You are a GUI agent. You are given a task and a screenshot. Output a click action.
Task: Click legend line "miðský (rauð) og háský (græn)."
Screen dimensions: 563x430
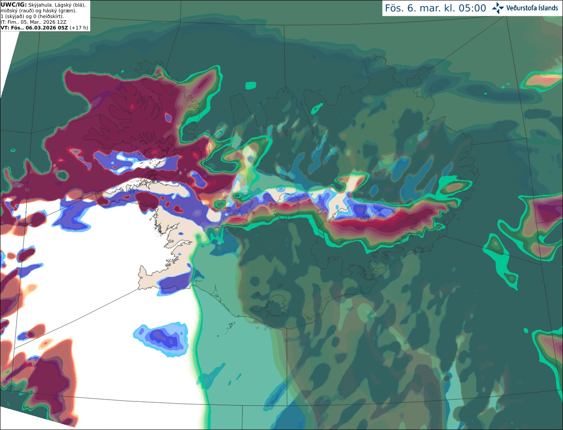pyautogui.click(x=38, y=11)
